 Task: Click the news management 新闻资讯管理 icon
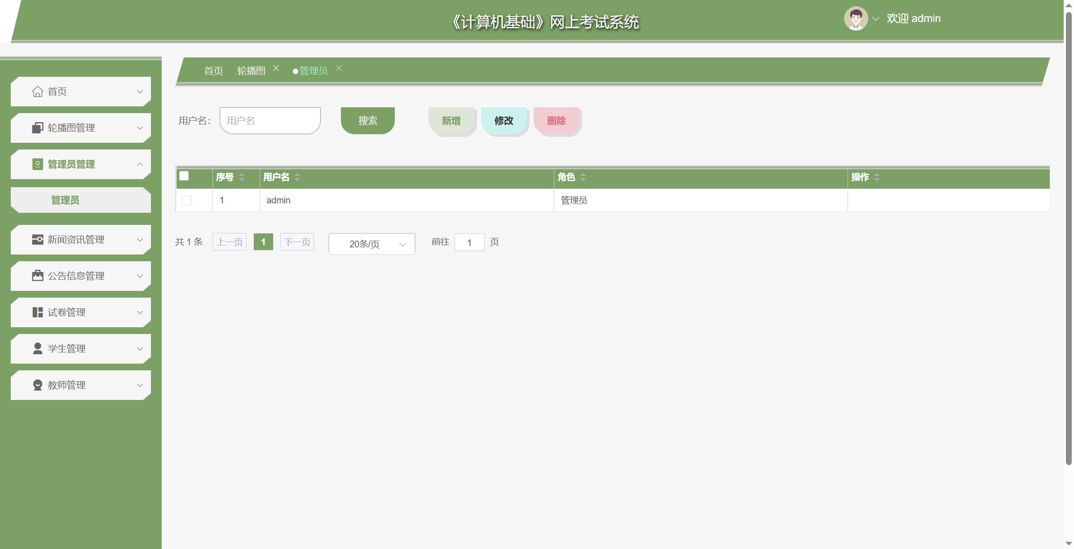coord(38,240)
